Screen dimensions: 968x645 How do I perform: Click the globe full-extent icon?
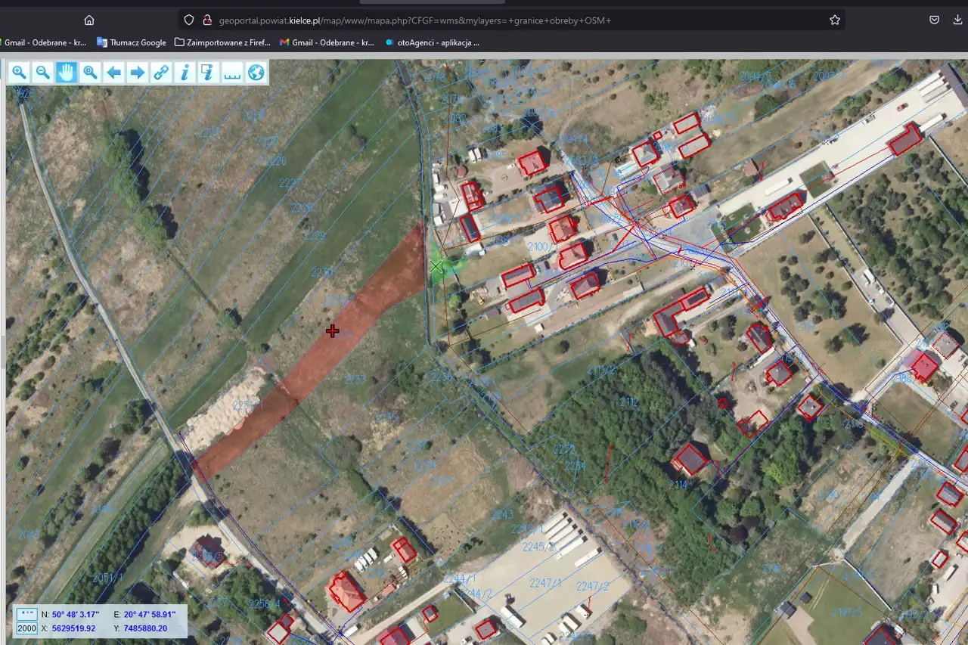coord(256,73)
